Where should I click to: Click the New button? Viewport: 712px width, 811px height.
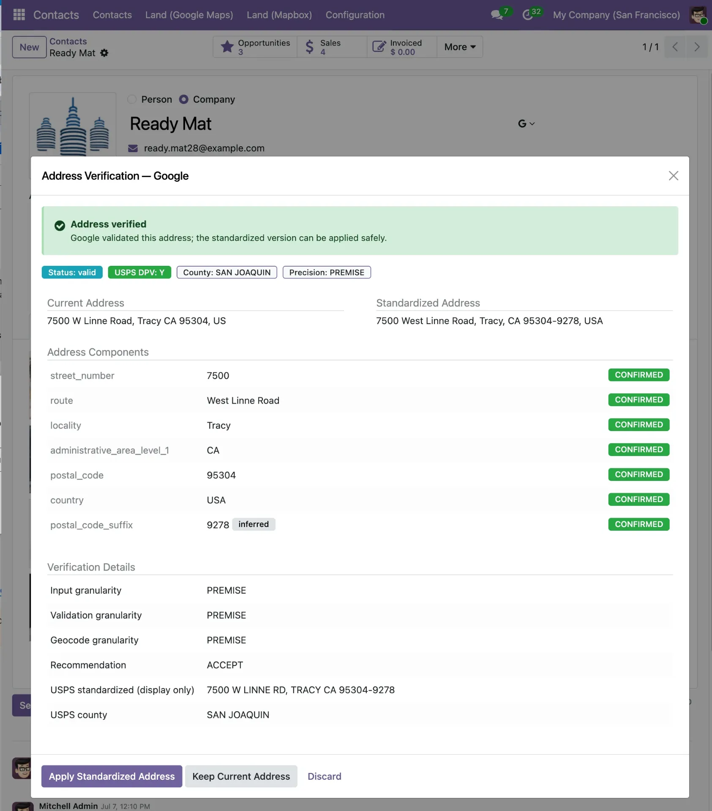[29, 47]
